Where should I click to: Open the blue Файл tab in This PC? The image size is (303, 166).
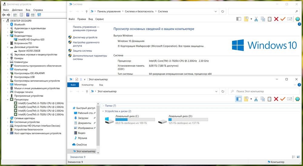(73, 85)
